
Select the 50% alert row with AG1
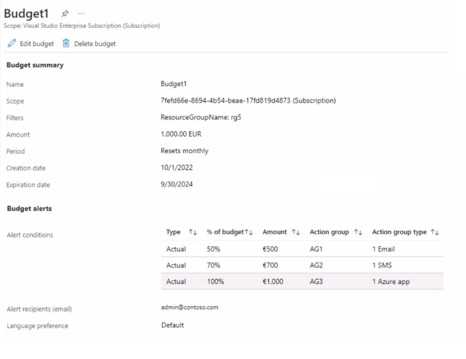pyautogui.click(x=302, y=249)
